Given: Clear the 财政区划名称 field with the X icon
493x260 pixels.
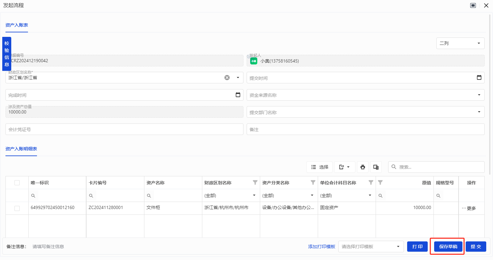Looking at the screenshot, I should point(227,78).
